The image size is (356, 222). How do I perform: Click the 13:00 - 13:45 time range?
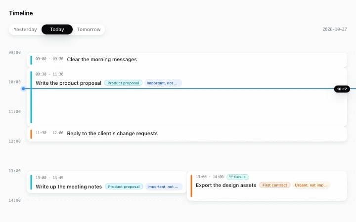coord(49,178)
